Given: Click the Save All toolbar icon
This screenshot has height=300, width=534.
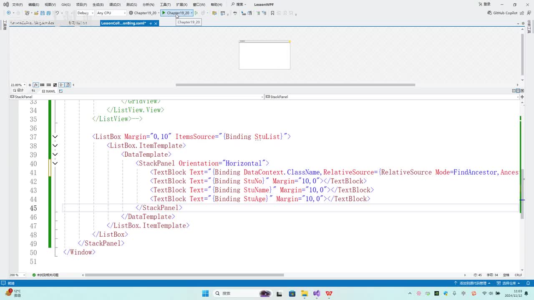Looking at the screenshot, I should tap(48, 13).
